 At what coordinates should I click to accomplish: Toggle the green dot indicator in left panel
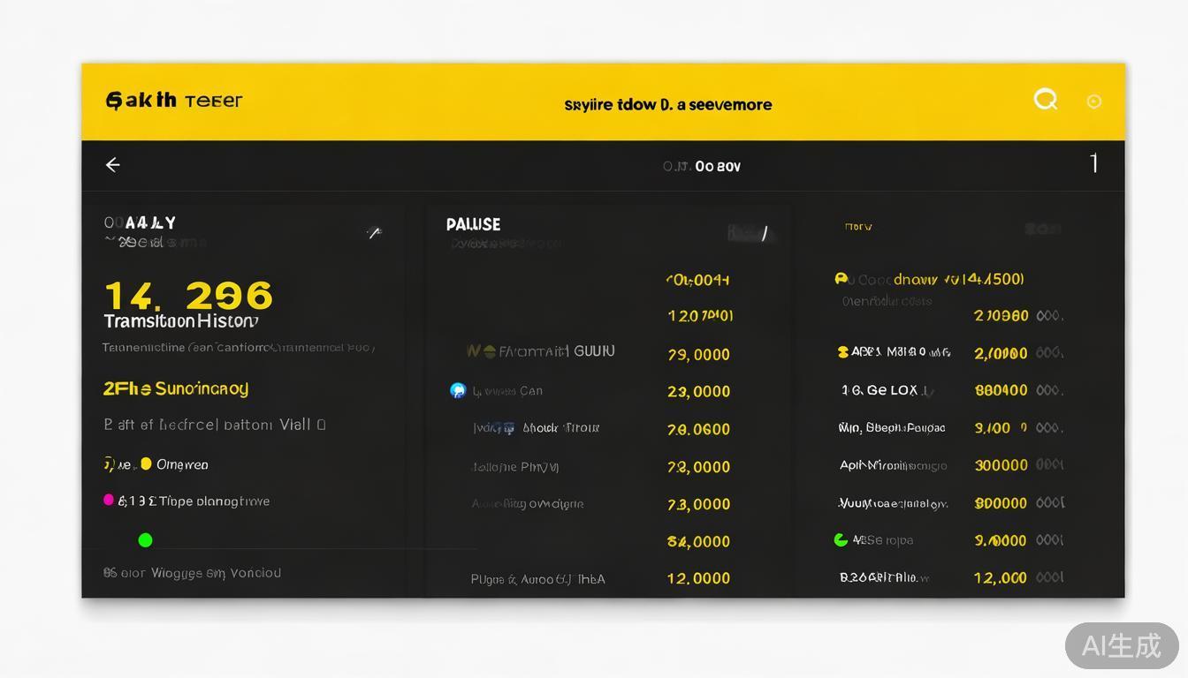145,540
